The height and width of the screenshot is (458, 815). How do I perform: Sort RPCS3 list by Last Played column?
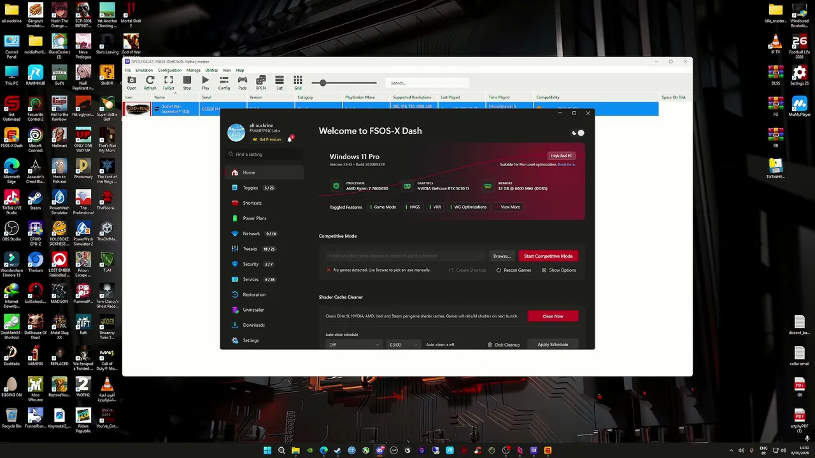pyautogui.click(x=450, y=97)
